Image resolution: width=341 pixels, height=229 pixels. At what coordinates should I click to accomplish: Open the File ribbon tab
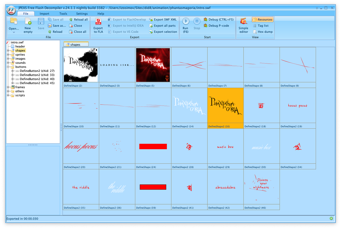coord(26,14)
